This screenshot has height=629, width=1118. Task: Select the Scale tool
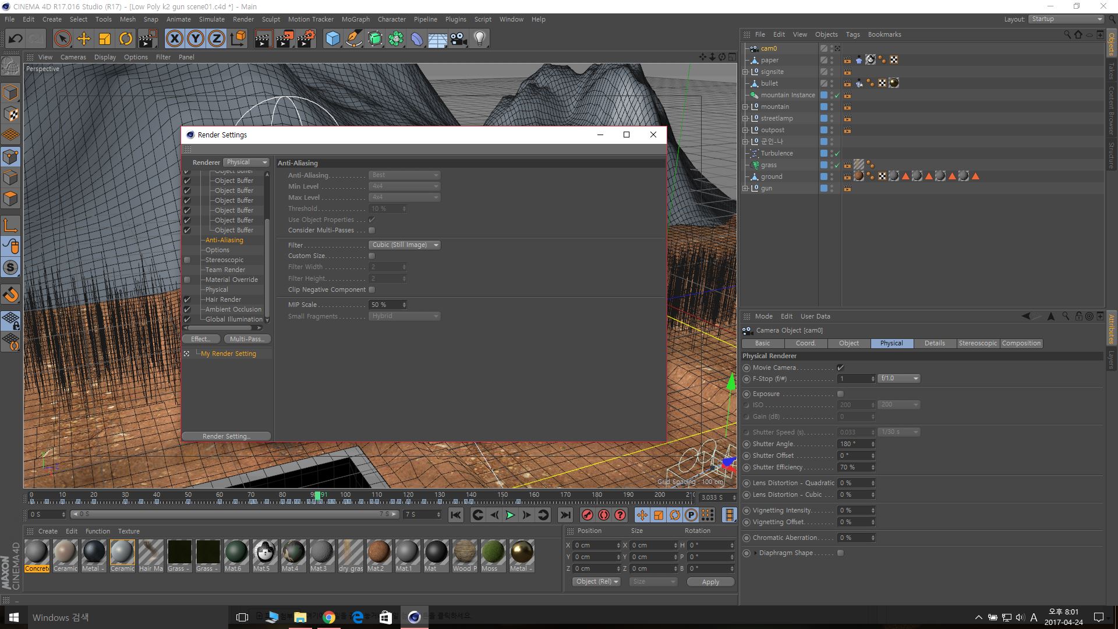click(x=104, y=39)
